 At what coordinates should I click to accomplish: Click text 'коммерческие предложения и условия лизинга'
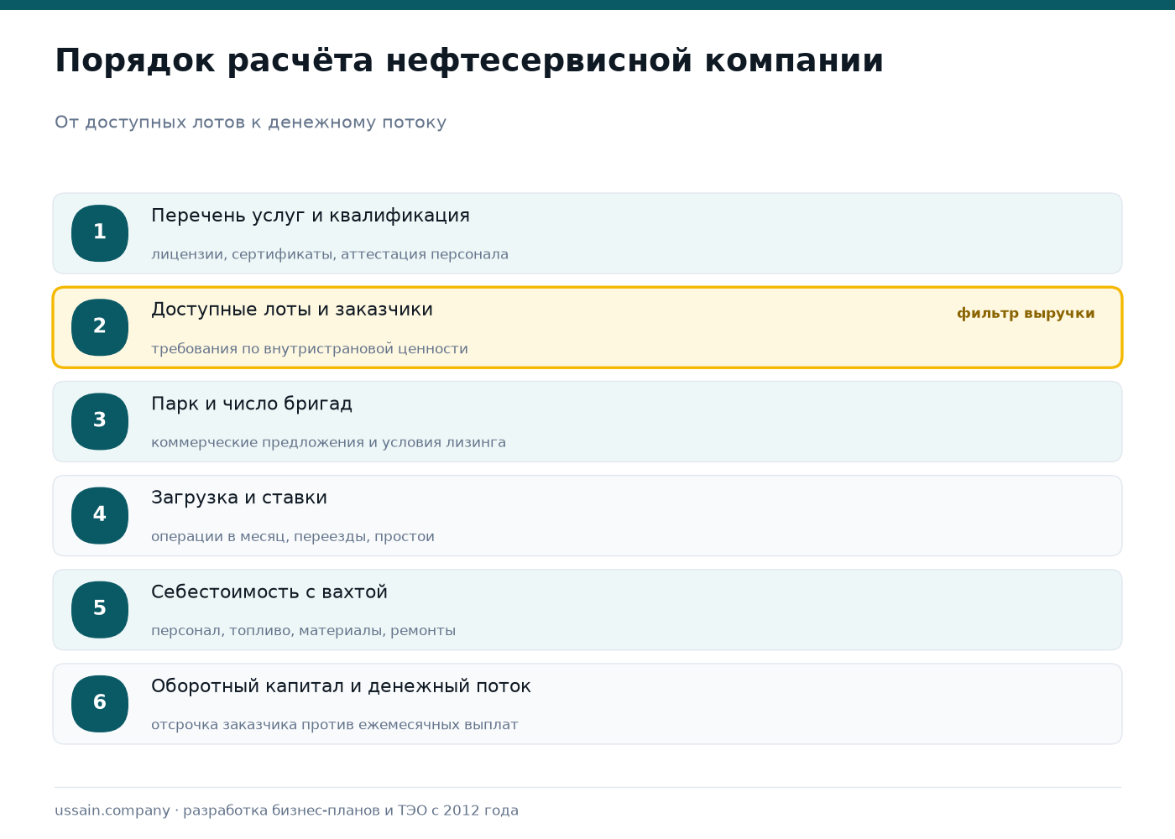[329, 442]
